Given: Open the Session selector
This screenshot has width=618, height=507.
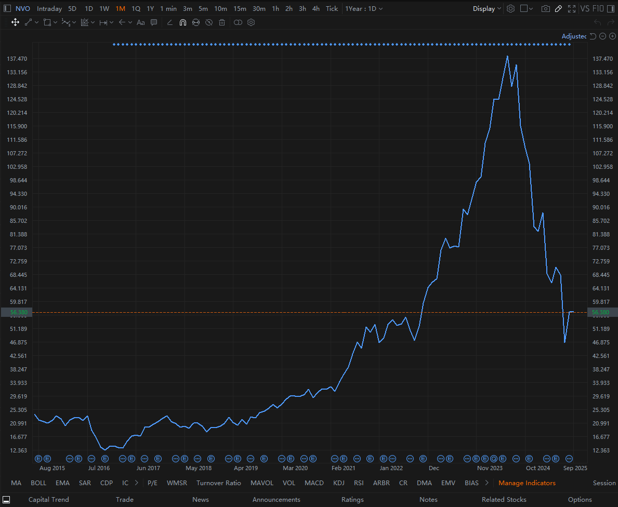Looking at the screenshot, I should 604,483.
